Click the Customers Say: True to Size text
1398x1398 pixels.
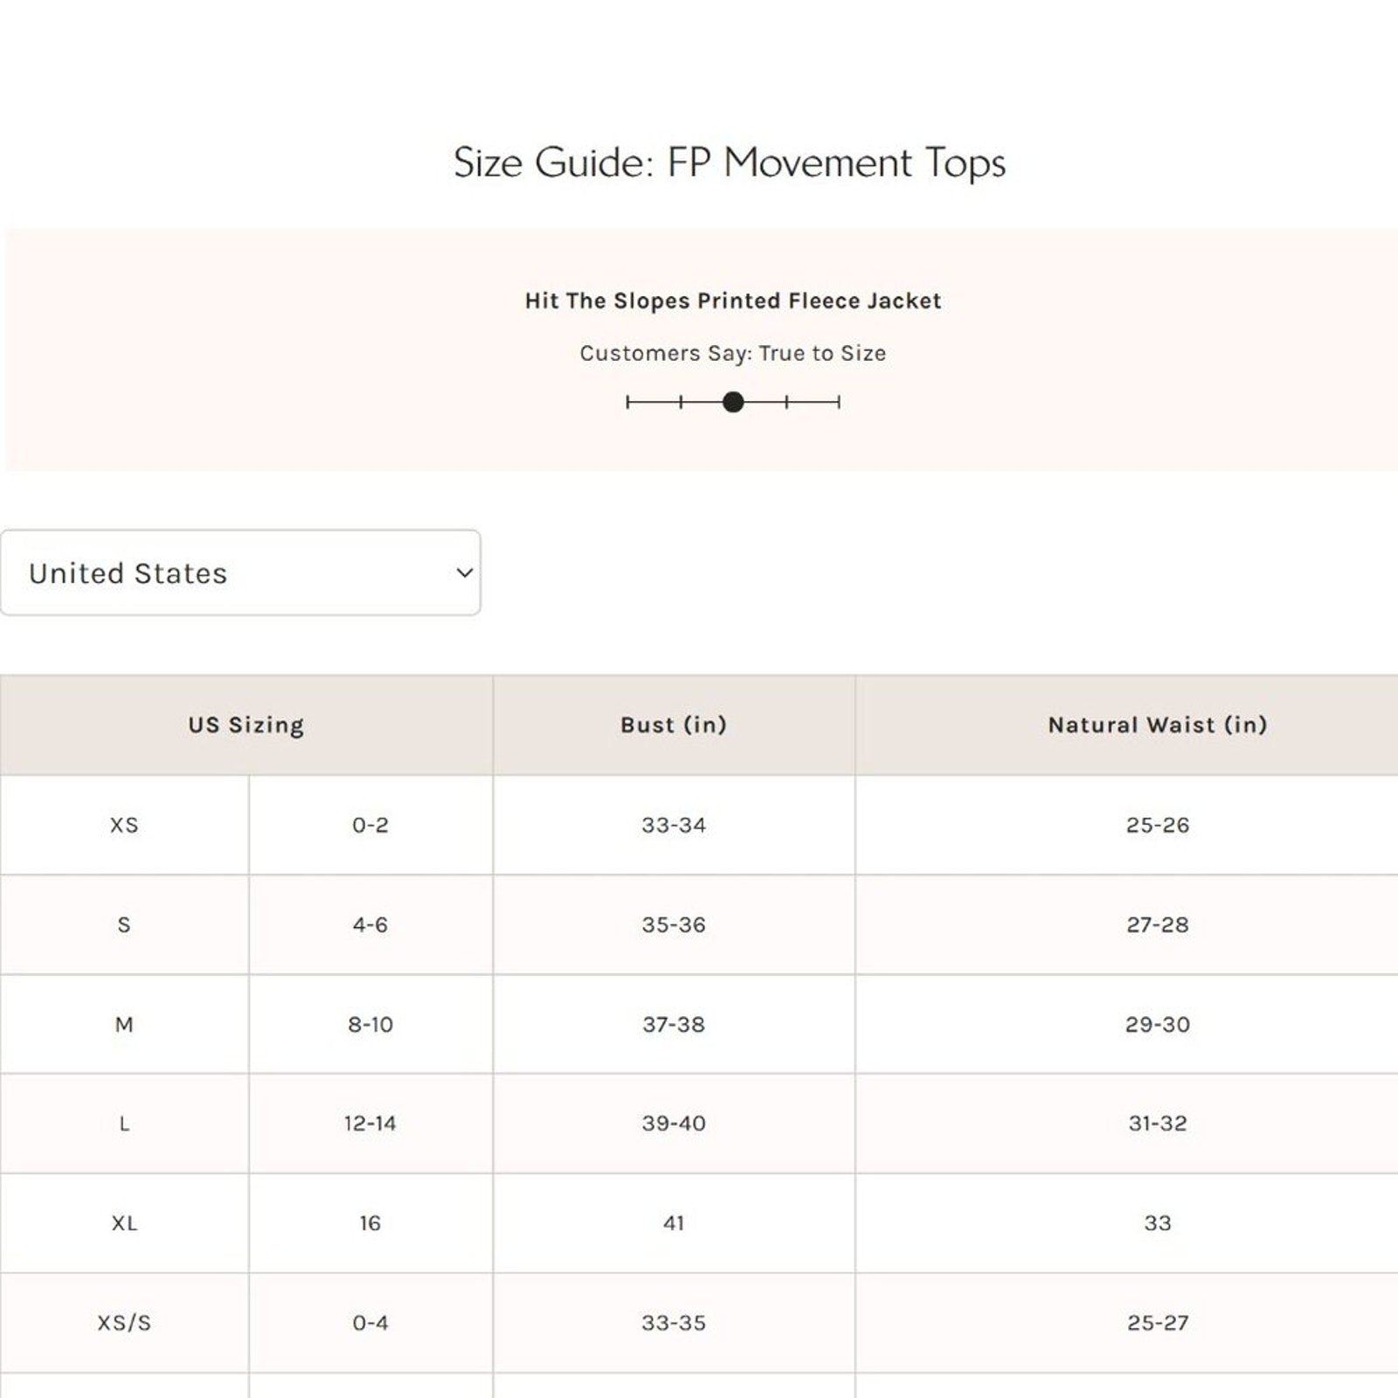732,354
